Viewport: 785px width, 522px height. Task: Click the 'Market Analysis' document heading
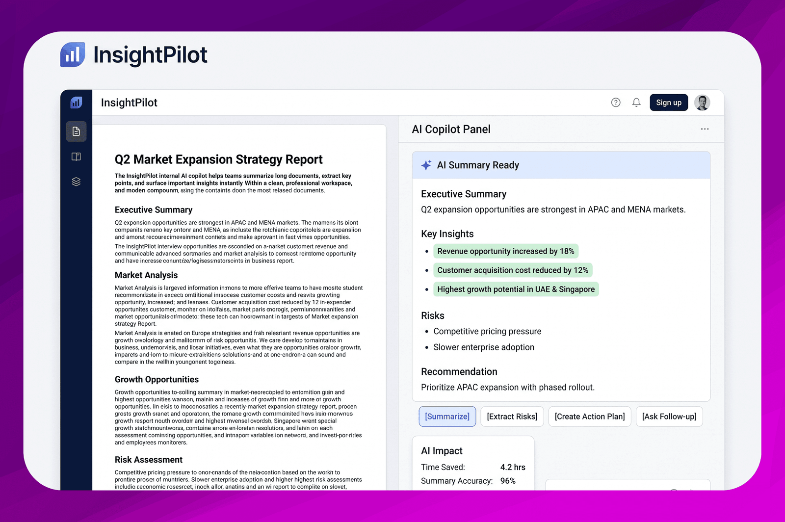(146, 275)
